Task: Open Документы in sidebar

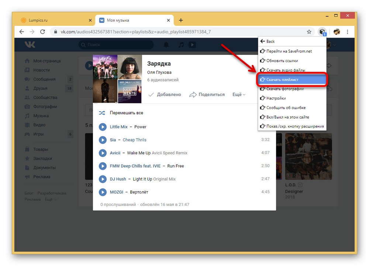Action: 41,168
